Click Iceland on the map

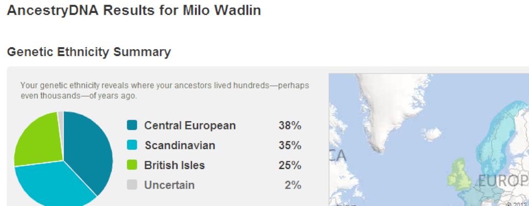(x=432, y=134)
